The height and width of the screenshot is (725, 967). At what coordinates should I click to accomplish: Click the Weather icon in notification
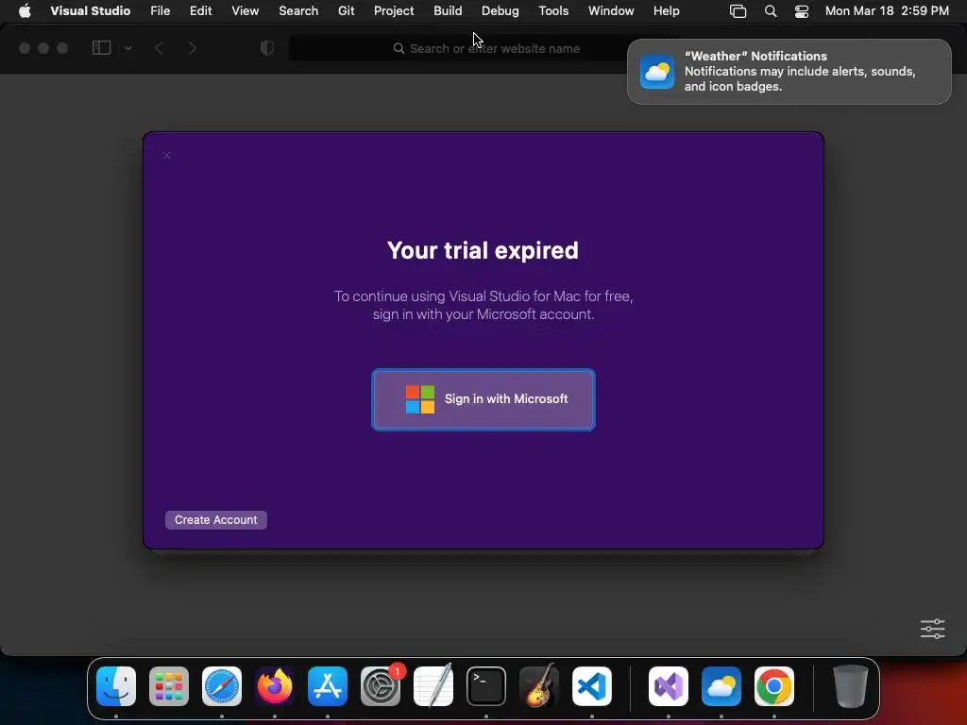(657, 72)
